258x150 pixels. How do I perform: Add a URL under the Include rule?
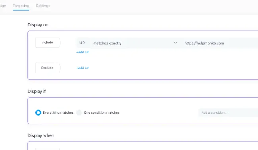[x=83, y=52]
